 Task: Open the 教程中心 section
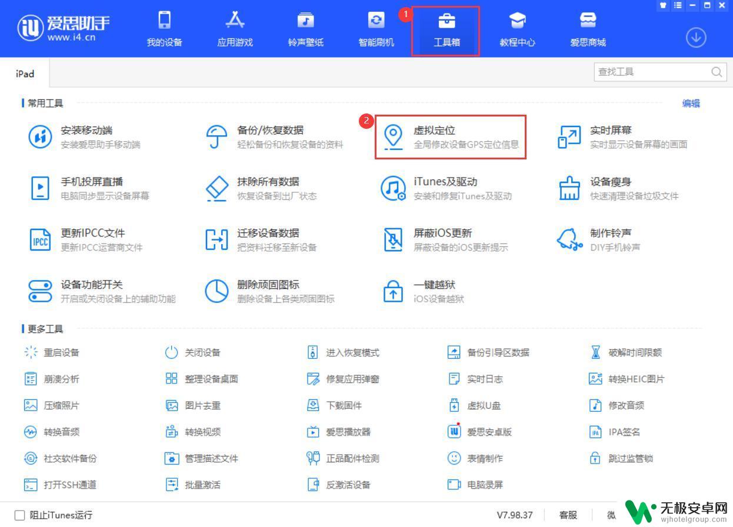tap(518, 29)
